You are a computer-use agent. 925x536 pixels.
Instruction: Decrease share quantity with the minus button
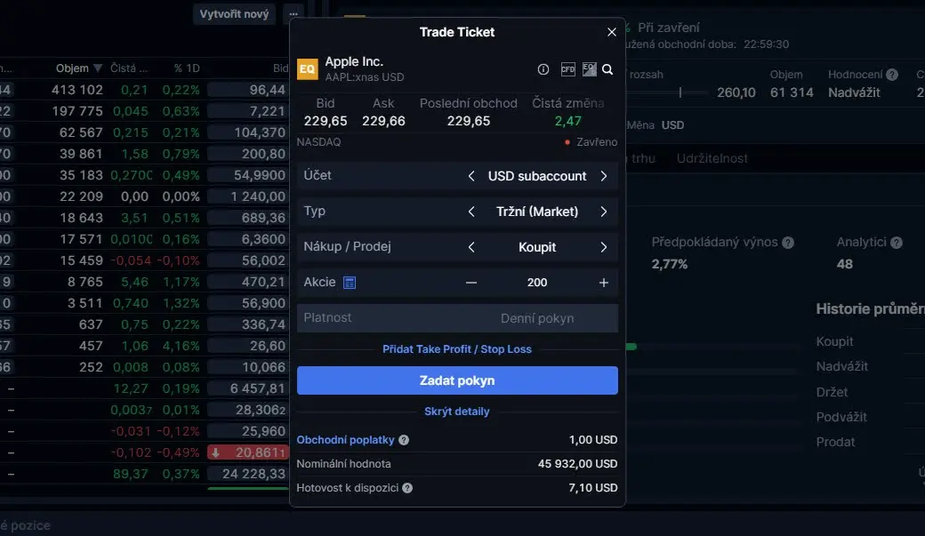click(x=471, y=283)
